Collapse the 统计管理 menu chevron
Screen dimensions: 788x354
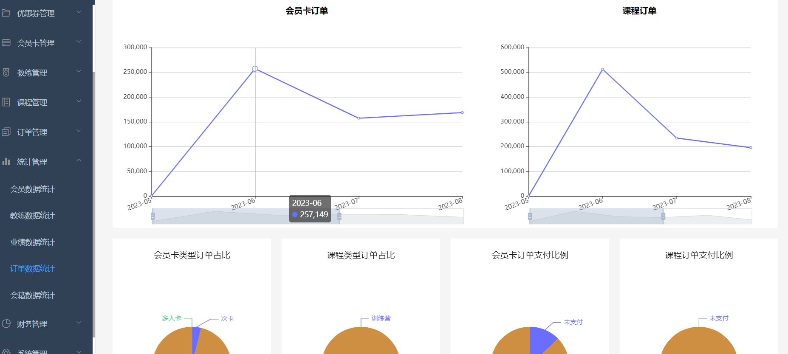[79, 160]
